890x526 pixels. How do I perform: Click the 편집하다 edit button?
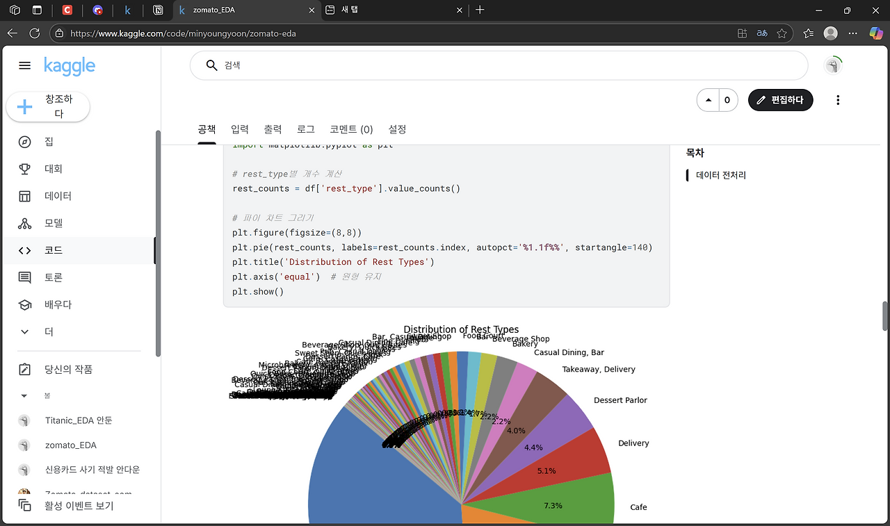[781, 100]
